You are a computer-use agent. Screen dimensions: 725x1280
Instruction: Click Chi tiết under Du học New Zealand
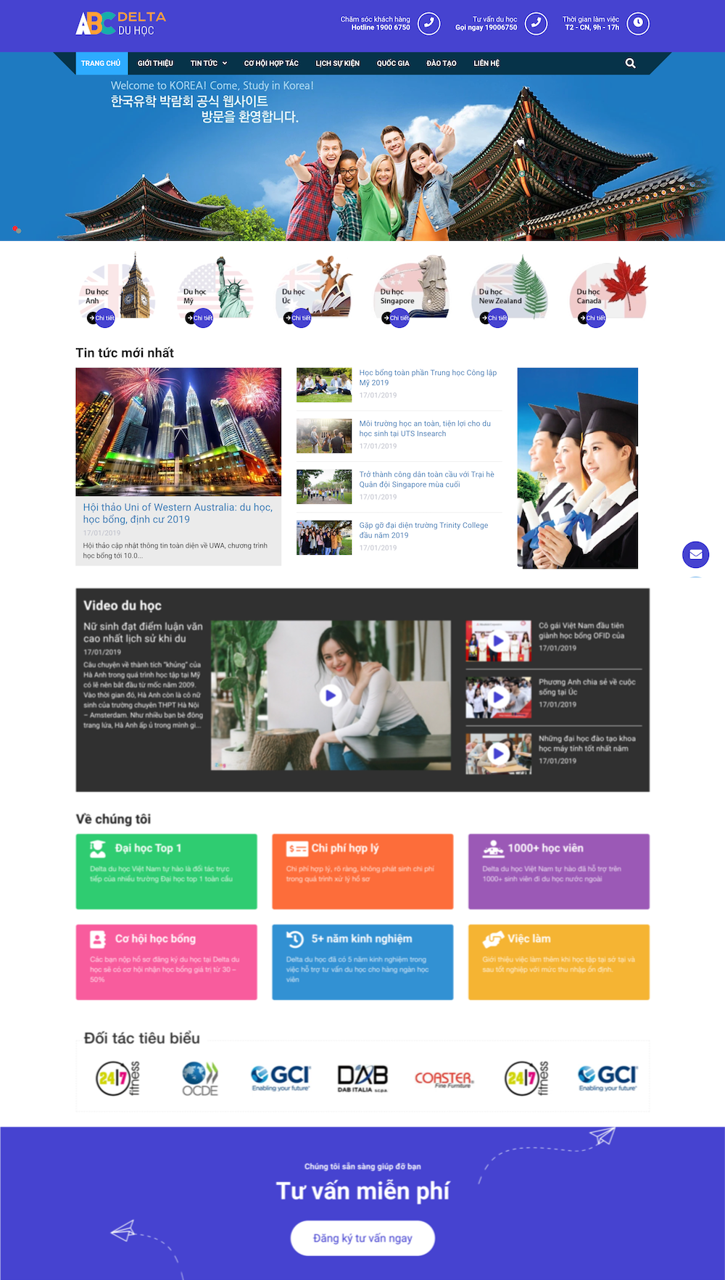point(494,318)
